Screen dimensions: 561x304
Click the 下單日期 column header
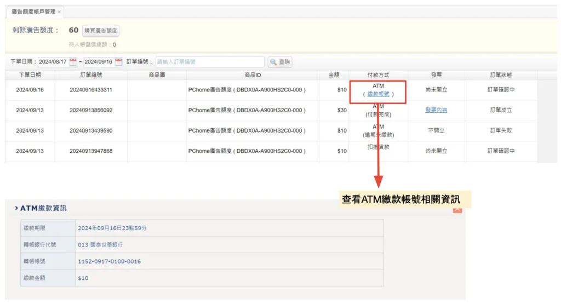tap(30, 75)
